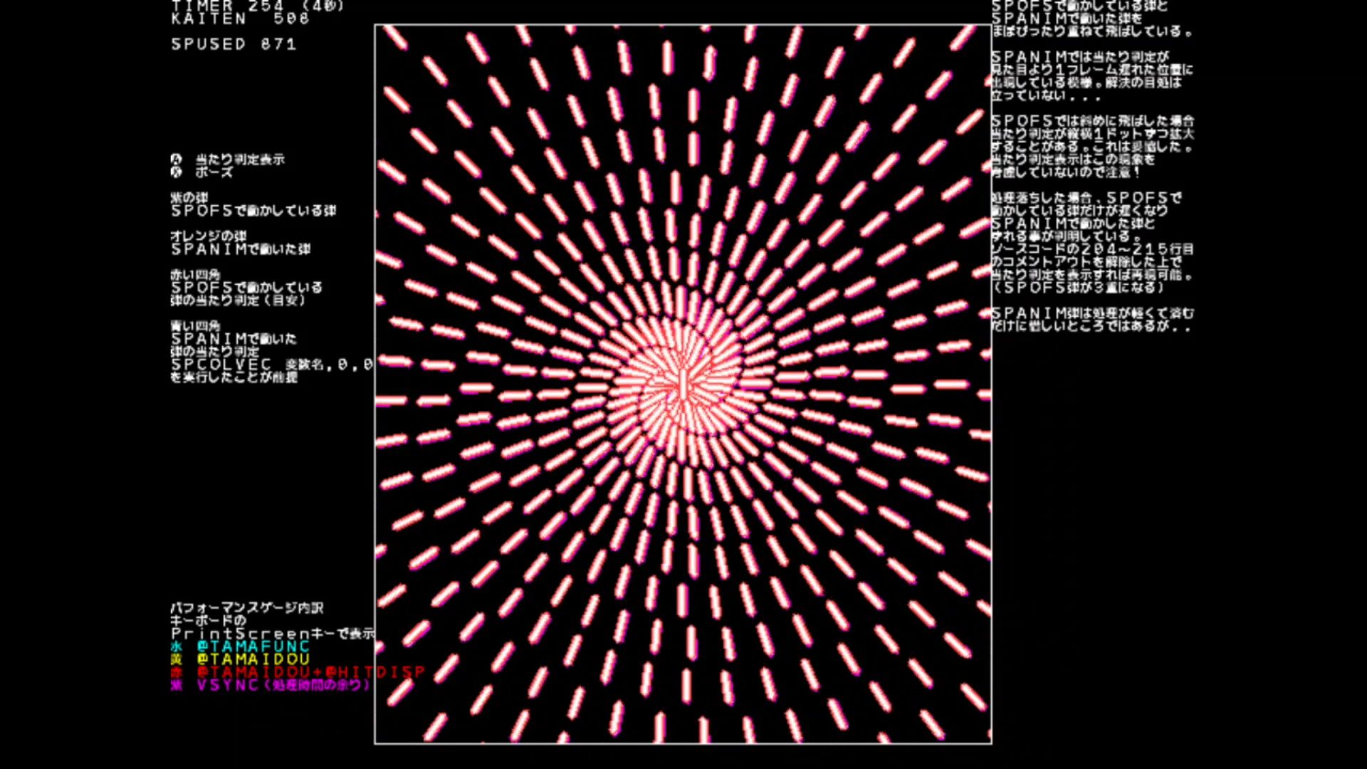Click the yellow '@TAMAIDOU' legend entry
Image resolution: width=1367 pixels, height=769 pixels.
tap(240, 659)
